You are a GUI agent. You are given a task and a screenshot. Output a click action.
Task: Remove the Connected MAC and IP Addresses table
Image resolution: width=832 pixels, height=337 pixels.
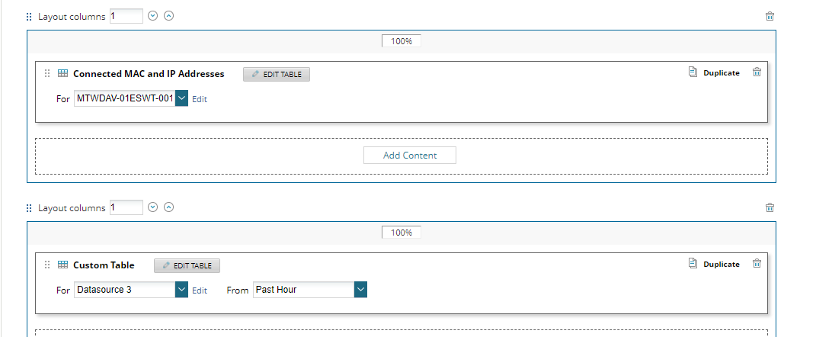tap(757, 72)
